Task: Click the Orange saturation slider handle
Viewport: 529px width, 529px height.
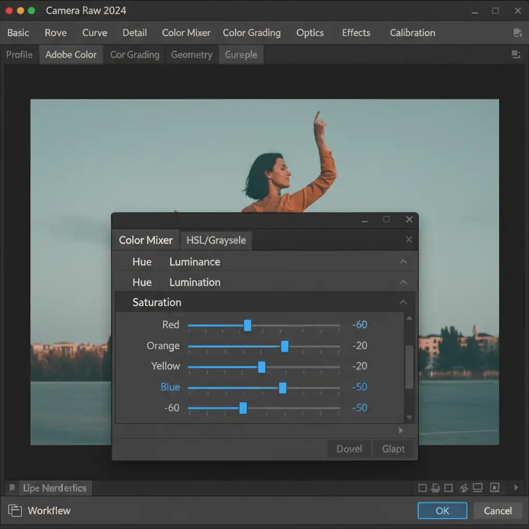Action: click(285, 346)
